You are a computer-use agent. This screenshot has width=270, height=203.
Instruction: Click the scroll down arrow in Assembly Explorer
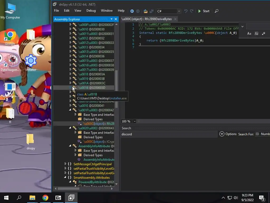[116, 184]
